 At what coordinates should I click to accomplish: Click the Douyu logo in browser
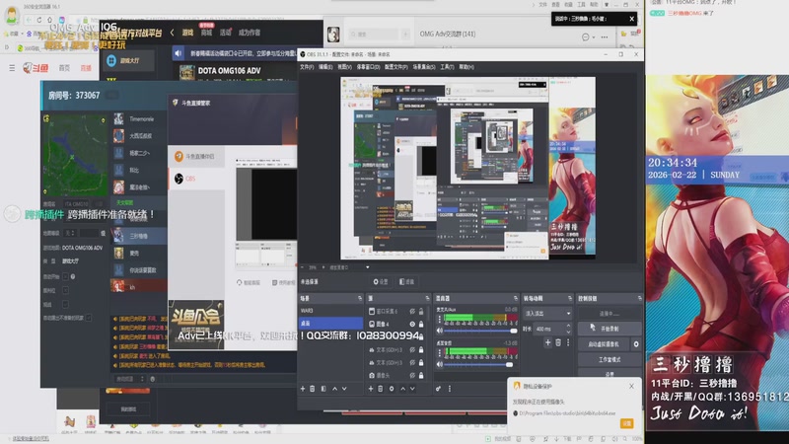pyautogui.click(x=36, y=67)
